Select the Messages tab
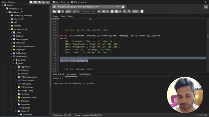Image resolution: width=209 pixels, height=117 pixels. point(71,74)
